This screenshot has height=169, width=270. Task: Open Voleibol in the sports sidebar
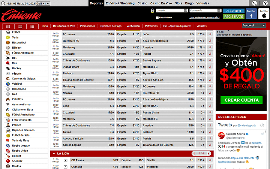pyautogui.click(x=26, y=84)
